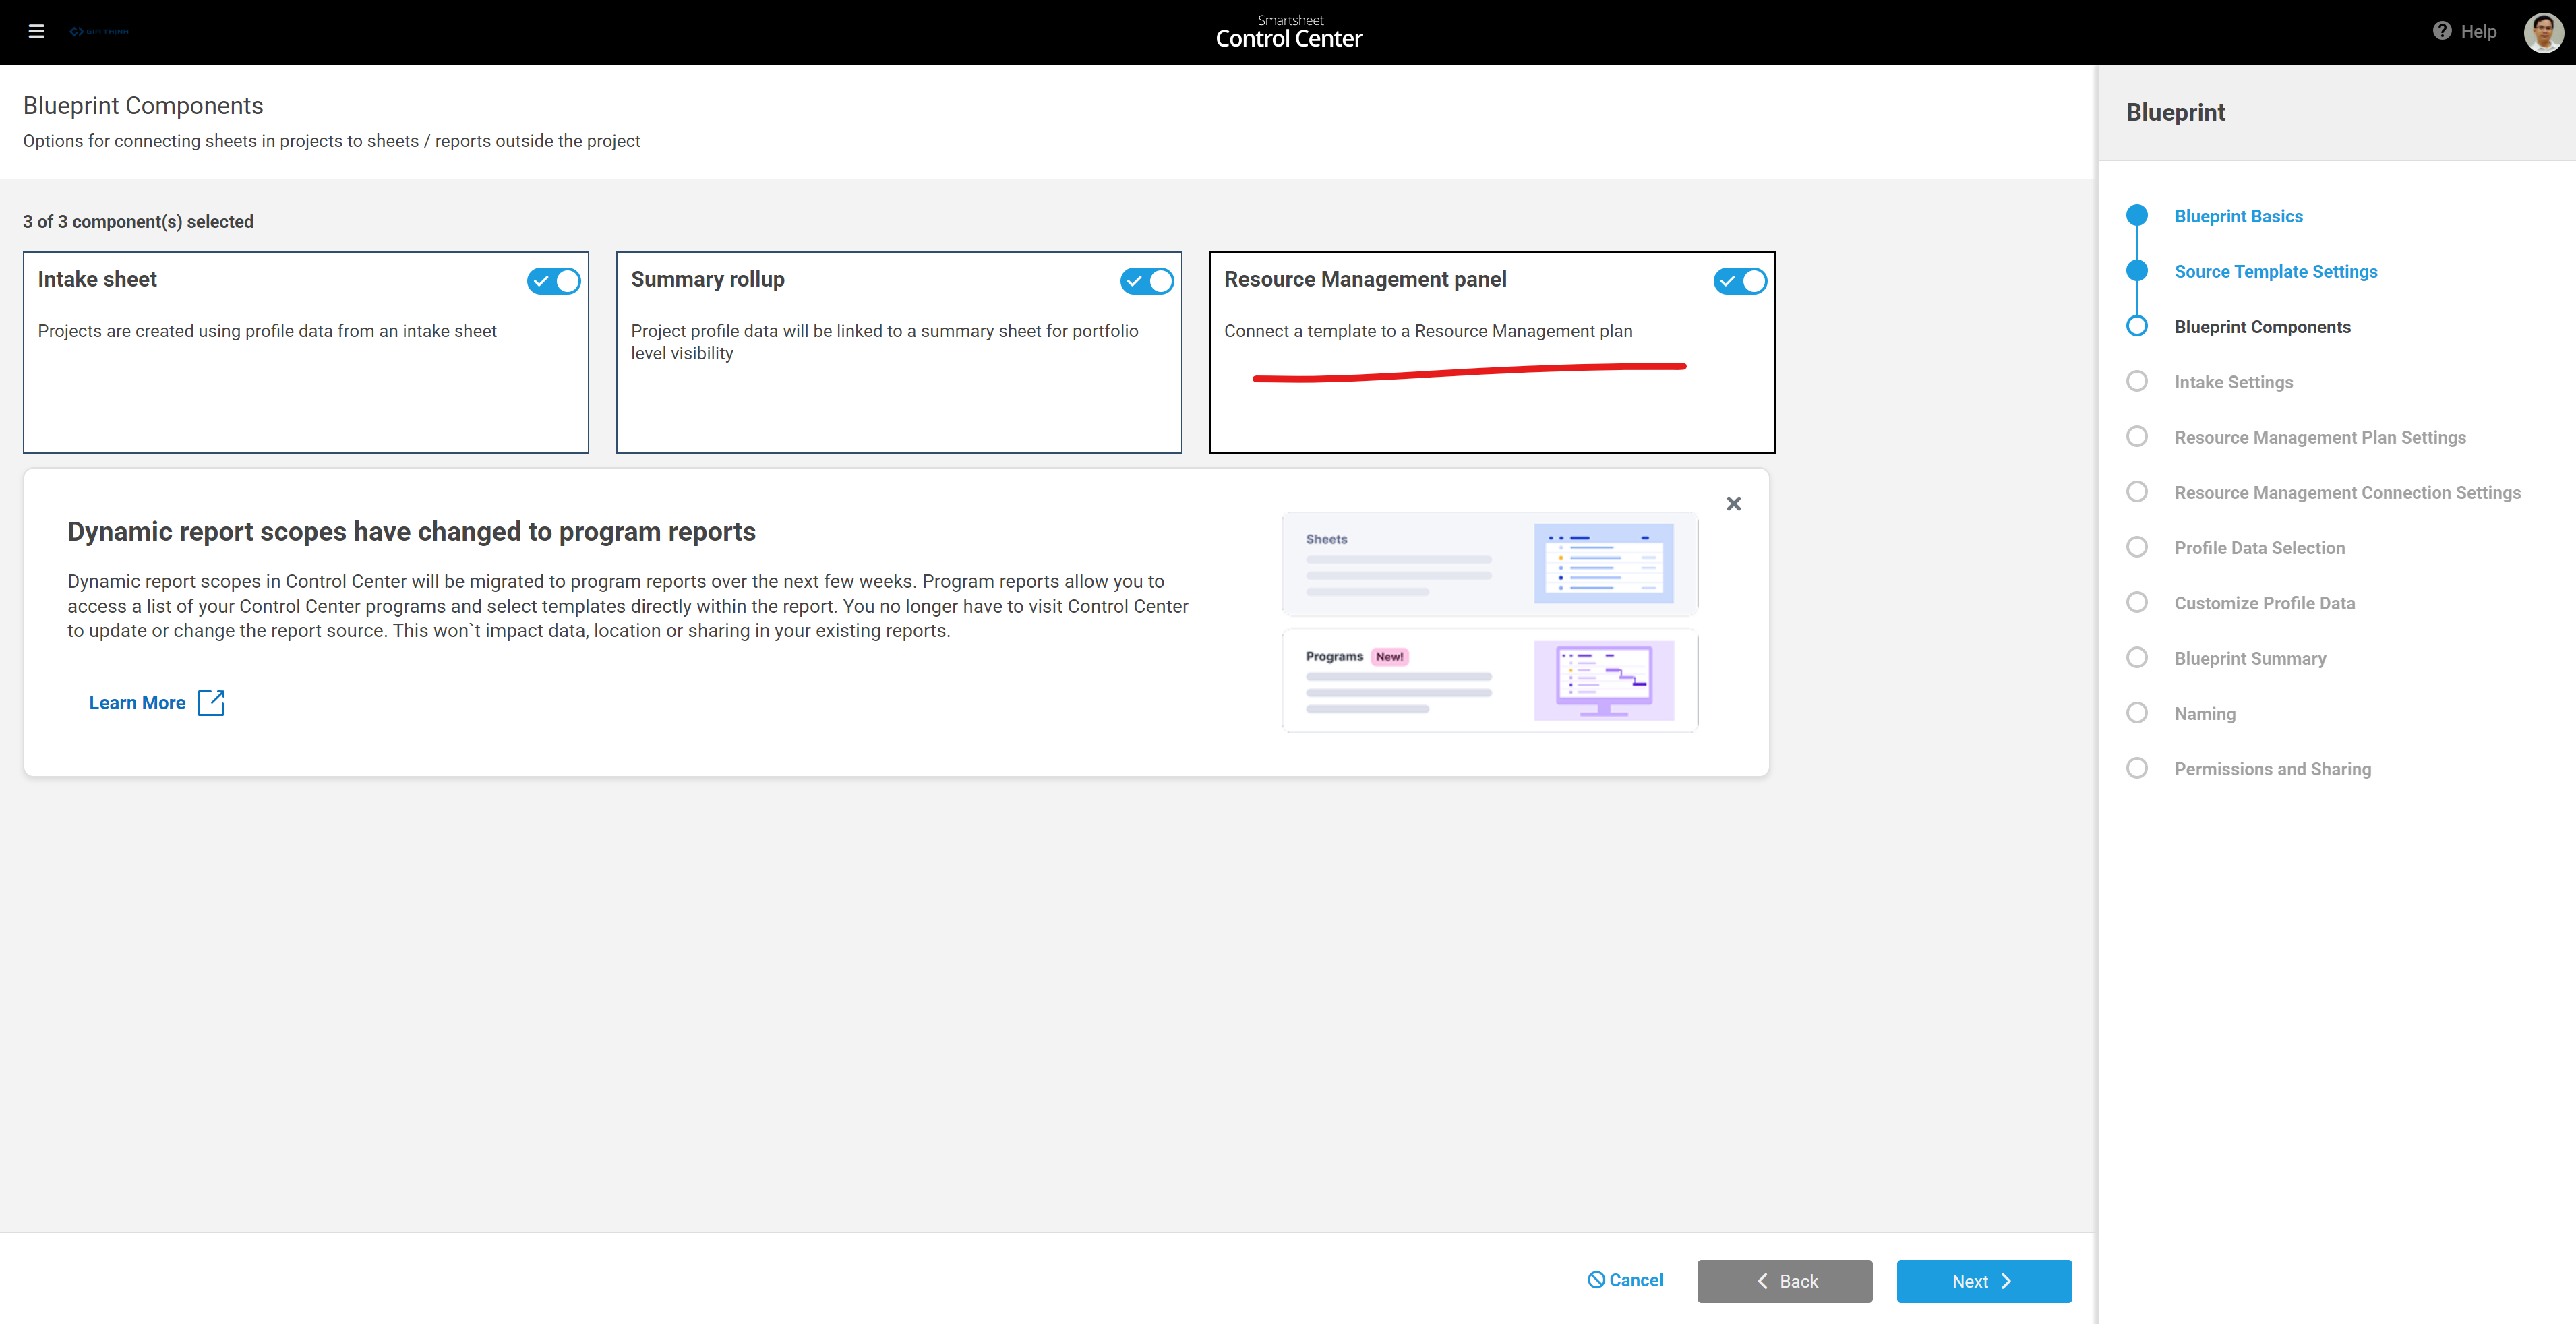Click the Source Template Settings step circle
This screenshot has height=1324, width=2576.
pyautogui.click(x=2137, y=270)
